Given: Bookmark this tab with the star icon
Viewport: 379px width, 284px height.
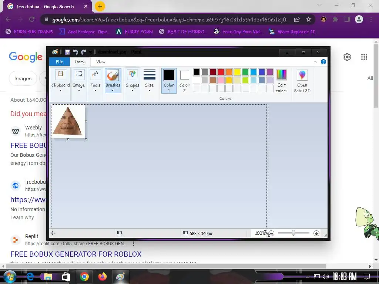Looking at the screenshot, I should [x=308, y=20].
